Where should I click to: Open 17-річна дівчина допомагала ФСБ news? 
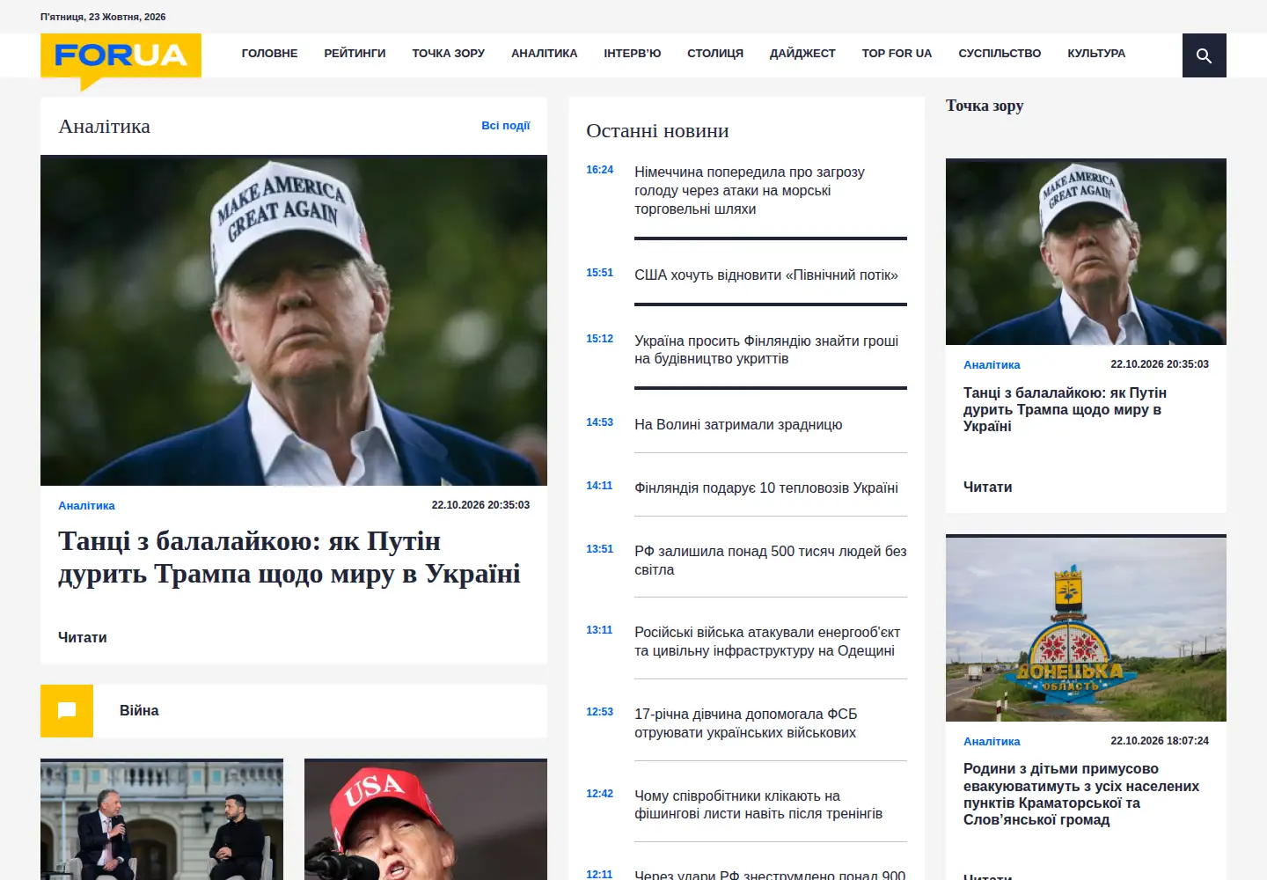pos(746,723)
